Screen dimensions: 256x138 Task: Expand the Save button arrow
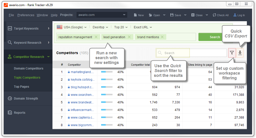click(x=185, y=15)
